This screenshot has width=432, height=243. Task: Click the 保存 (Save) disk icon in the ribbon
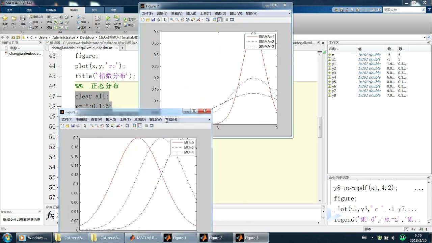pos(23,18)
